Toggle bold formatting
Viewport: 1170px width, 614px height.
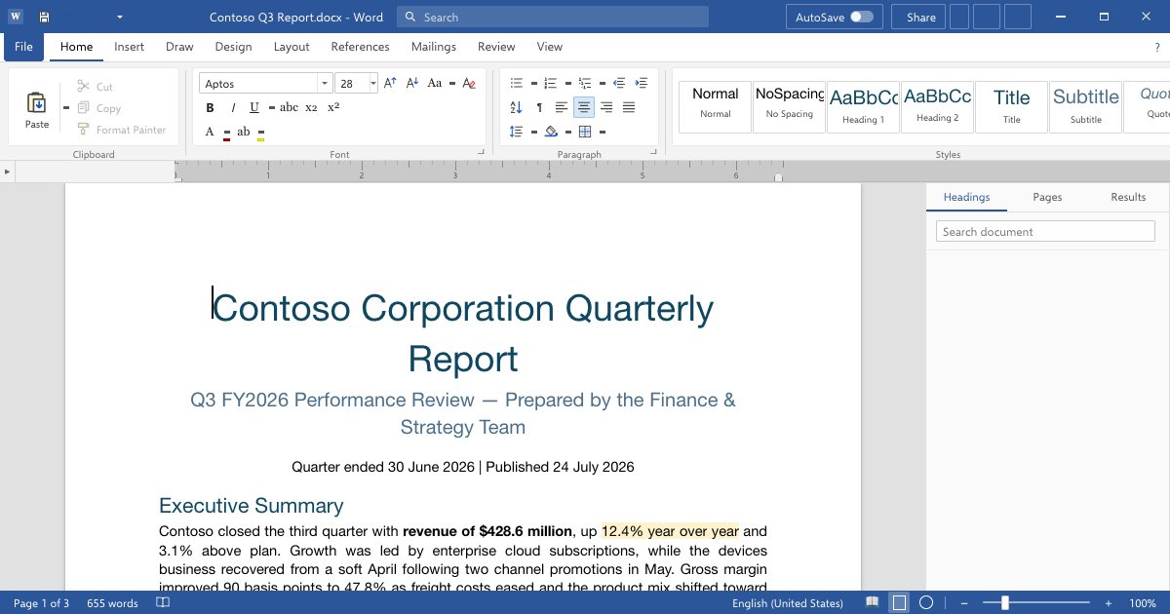[210, 107]
